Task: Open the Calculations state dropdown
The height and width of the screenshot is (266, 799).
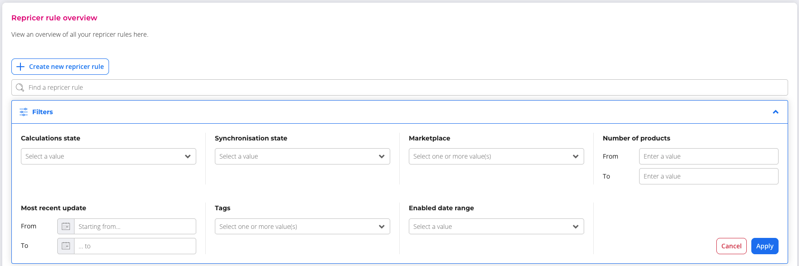Action: [x=108, y=156]
